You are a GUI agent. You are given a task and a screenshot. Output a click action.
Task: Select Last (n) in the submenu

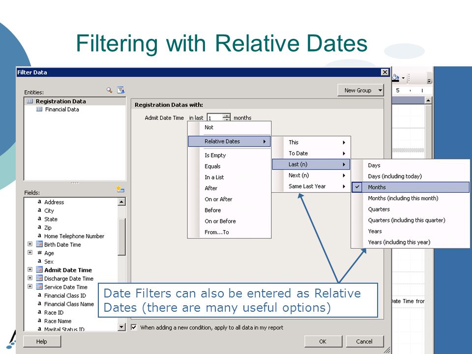(311, 164)
